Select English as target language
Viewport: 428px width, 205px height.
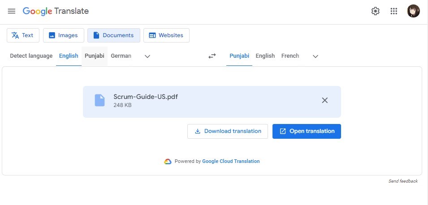coord(265,56)
